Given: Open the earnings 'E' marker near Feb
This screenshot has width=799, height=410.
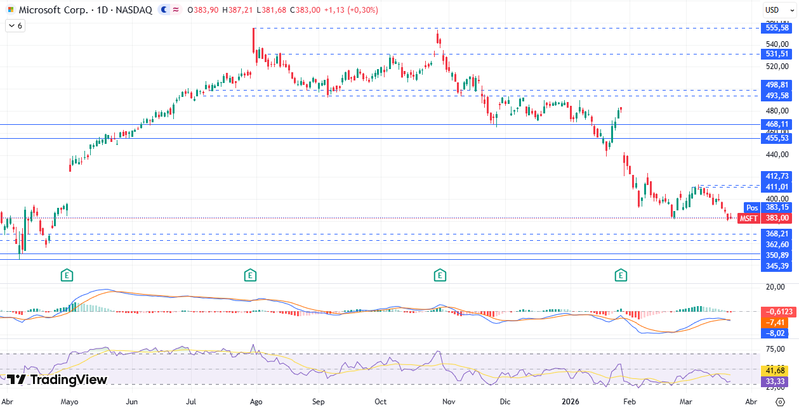Looking at the screenshot, I should [621, 275].
